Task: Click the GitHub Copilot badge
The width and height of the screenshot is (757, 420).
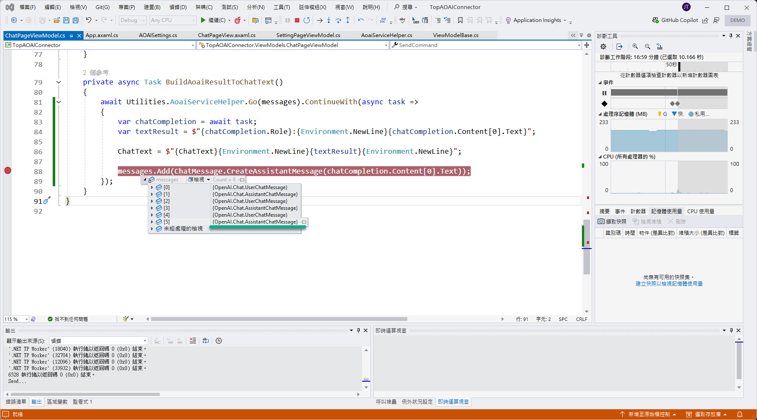Action: click(675, 20)
